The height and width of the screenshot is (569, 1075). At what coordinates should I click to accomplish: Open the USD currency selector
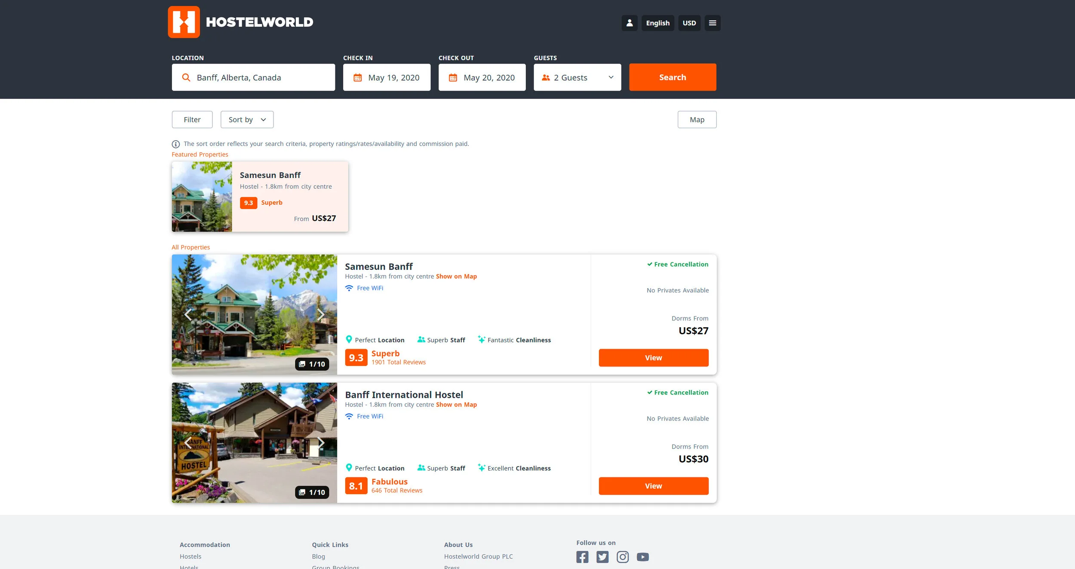(689, 23)
